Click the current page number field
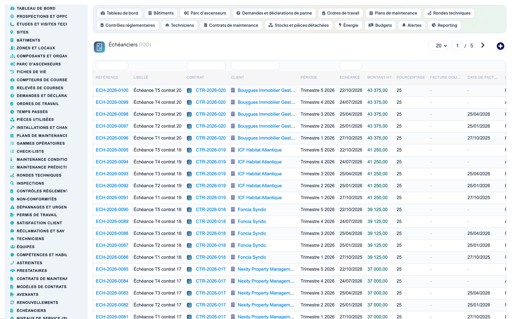 (x=457, y=46)
